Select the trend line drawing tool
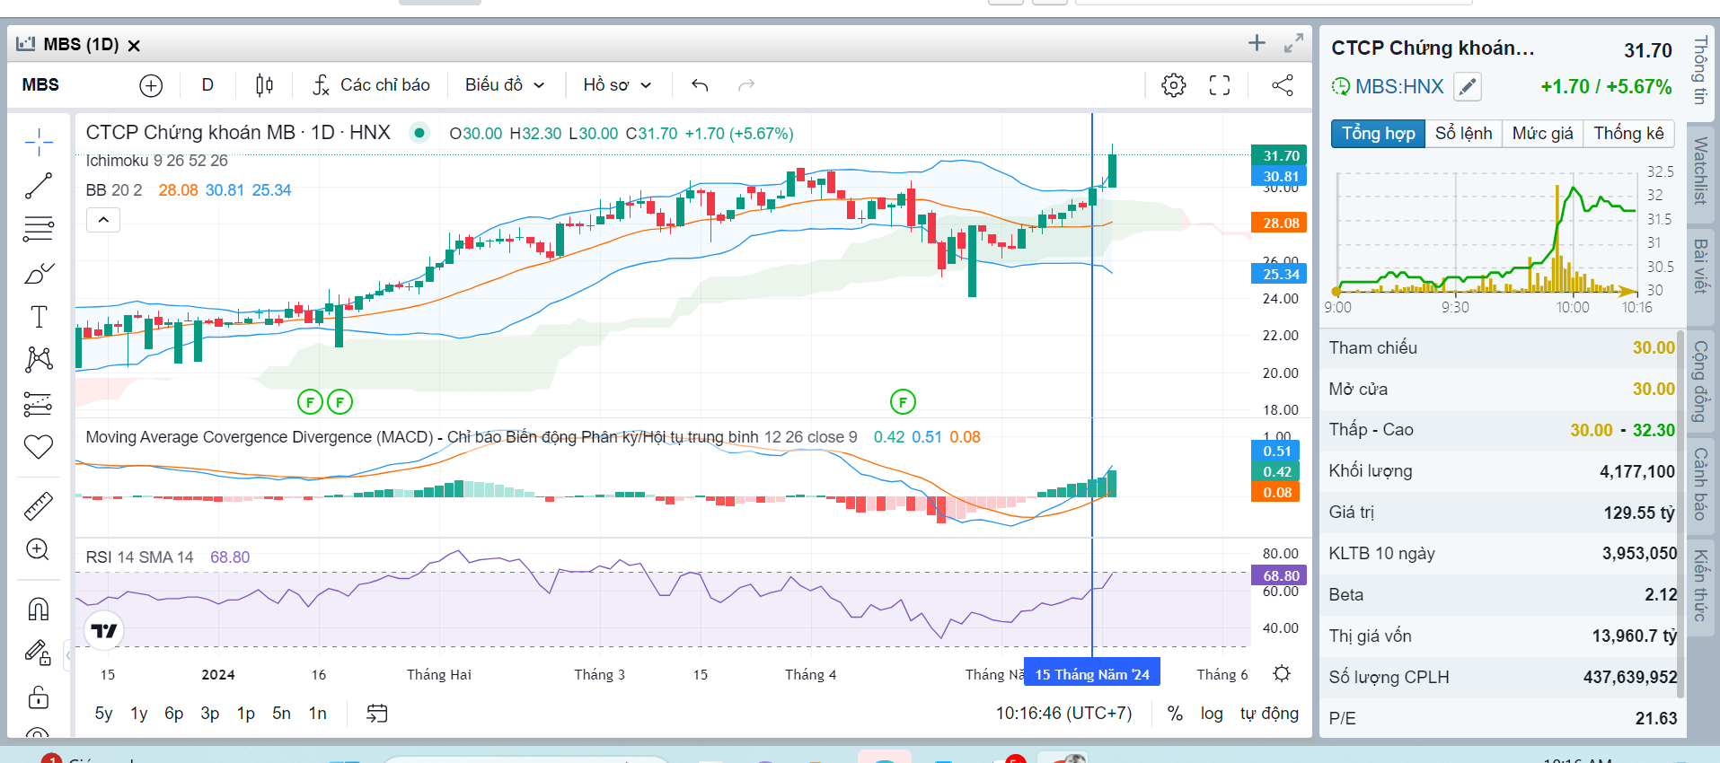The height and width of the screenshot is (763, 1720). [39, 186]
